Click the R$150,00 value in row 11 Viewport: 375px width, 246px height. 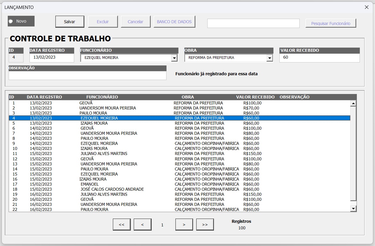pos(252,153)
